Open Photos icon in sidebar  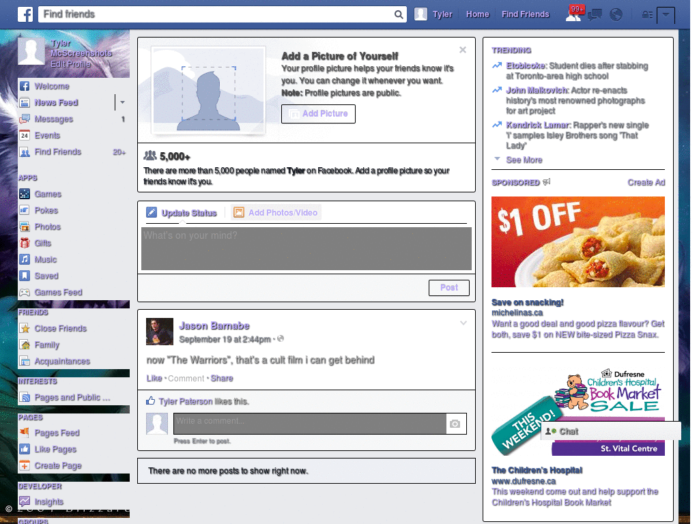click(x=25, y=227)
